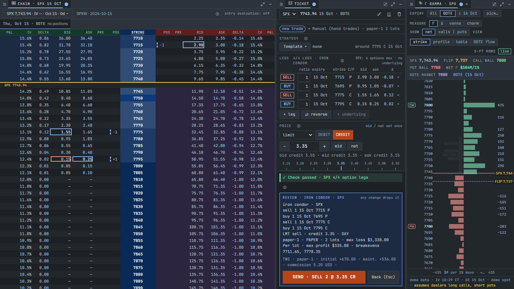Click the Gamma panel pop-out icon
The width and height of the screenshot is (514, 289).
point(494,4)
